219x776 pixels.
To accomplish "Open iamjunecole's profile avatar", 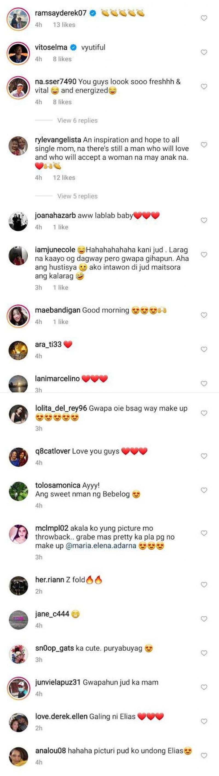I will (18, 256).
